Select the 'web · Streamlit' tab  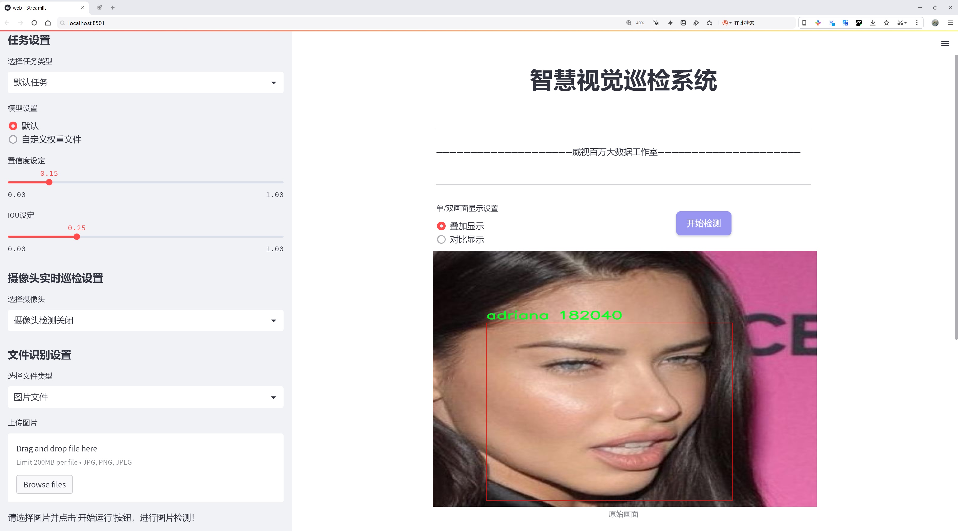tap(44, 7)
